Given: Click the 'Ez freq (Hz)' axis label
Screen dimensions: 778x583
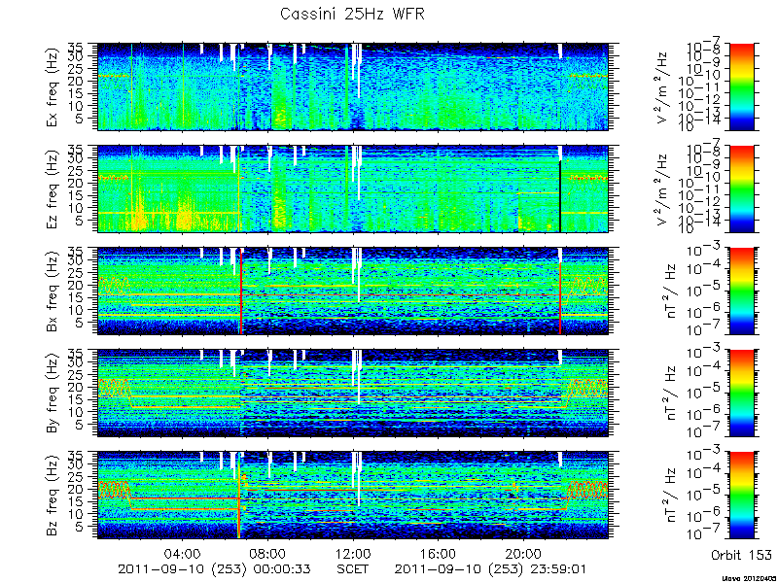Looking at the screenshot, I should tap(52, 189).
